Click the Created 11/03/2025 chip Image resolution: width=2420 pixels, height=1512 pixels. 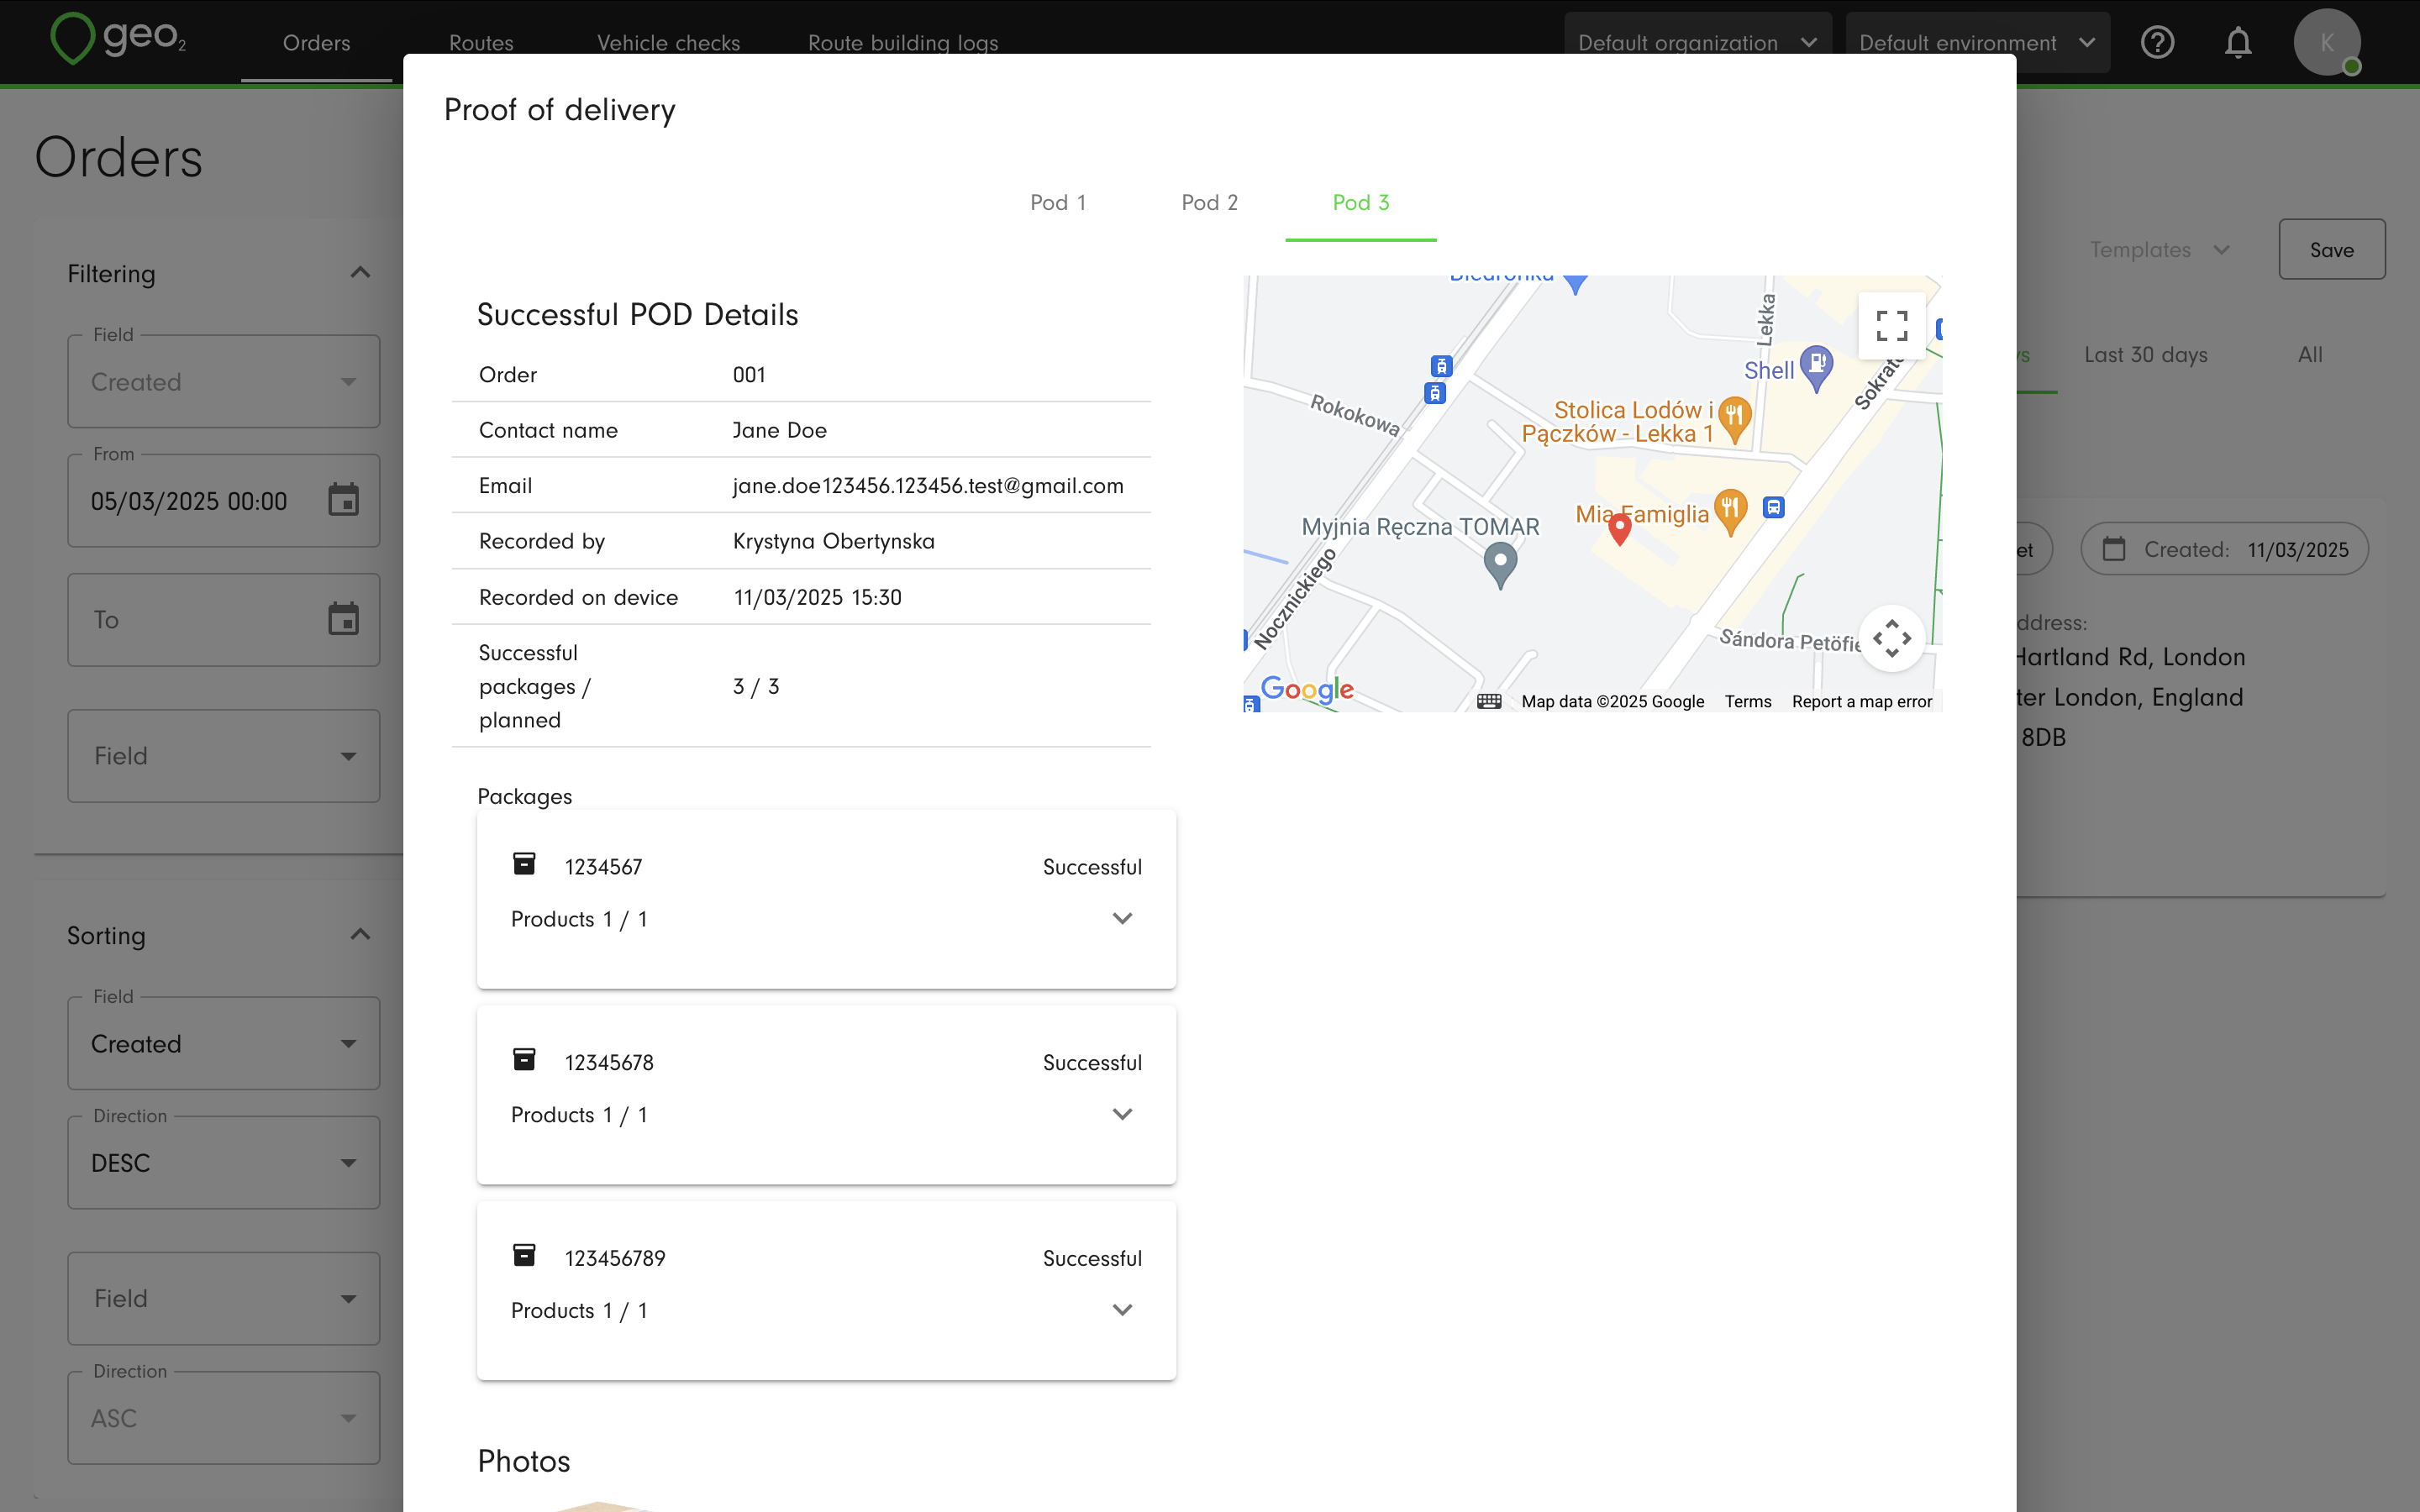[2224, 549]
